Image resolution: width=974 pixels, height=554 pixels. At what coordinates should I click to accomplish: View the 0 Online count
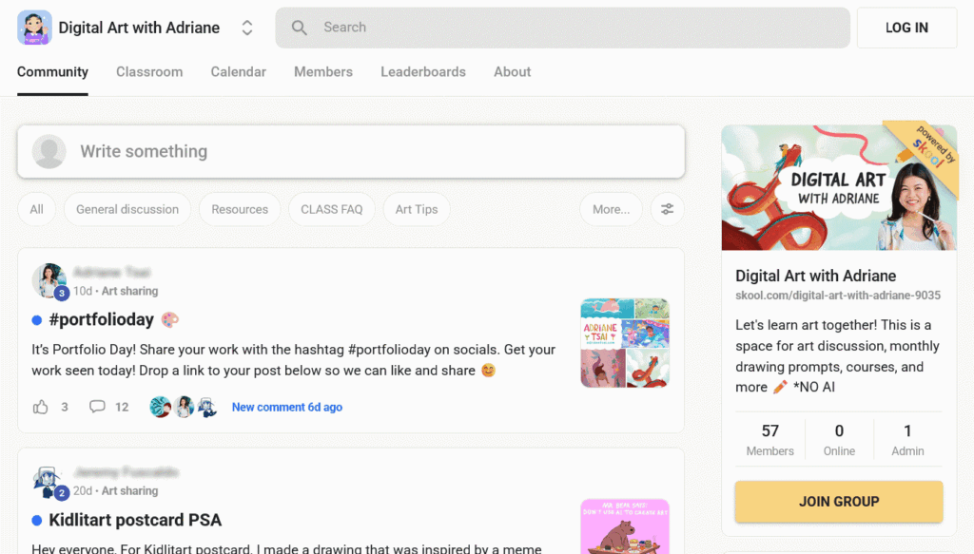point(839,439)
